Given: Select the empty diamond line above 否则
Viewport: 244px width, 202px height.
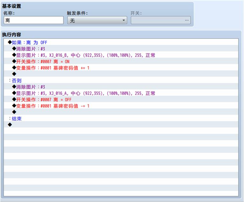Looking at the screenshot, I should click(x=121, y=74).
